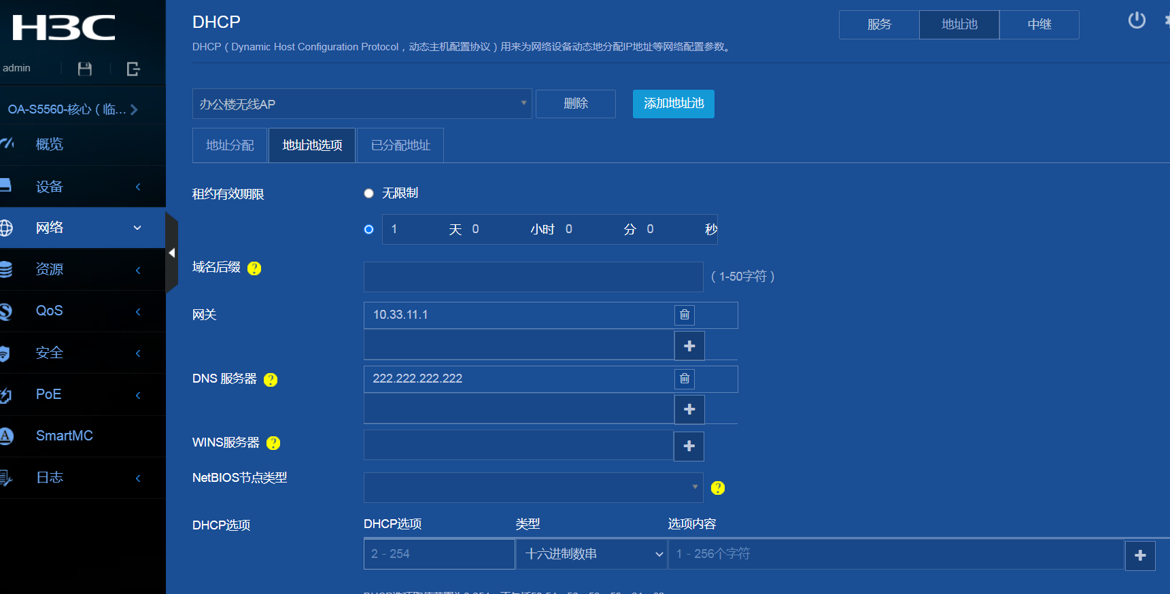Open help for 域名后缀

(254, 268)
